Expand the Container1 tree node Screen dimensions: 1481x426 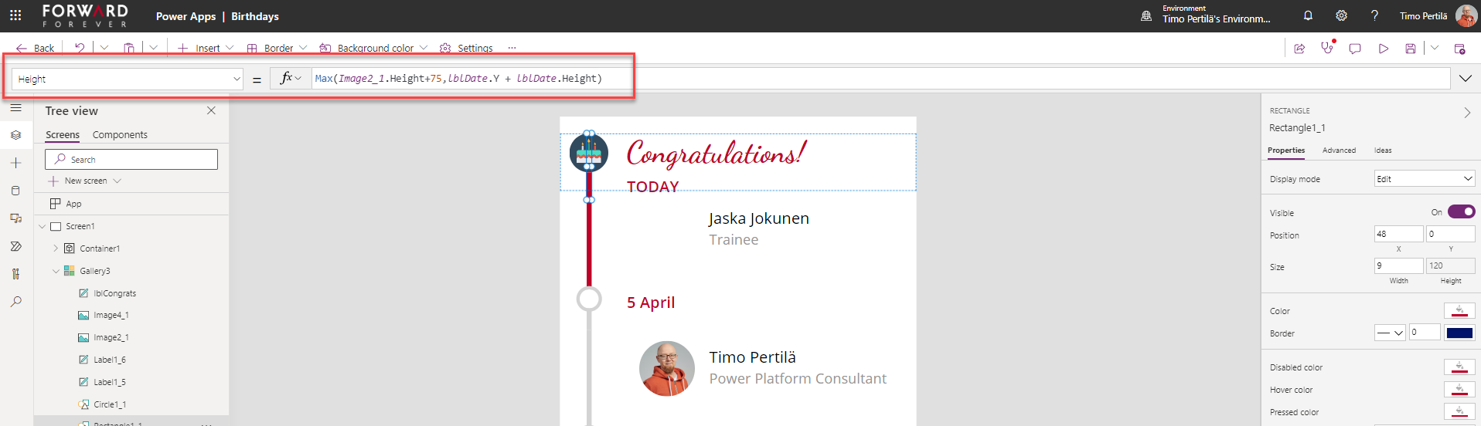56,248
